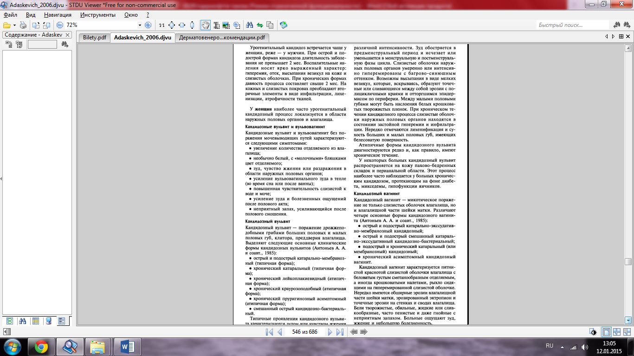The width and height of the screenshot is (634, 356).
Task: Open page display settings icon in status bar
Action: click(593, 332)
